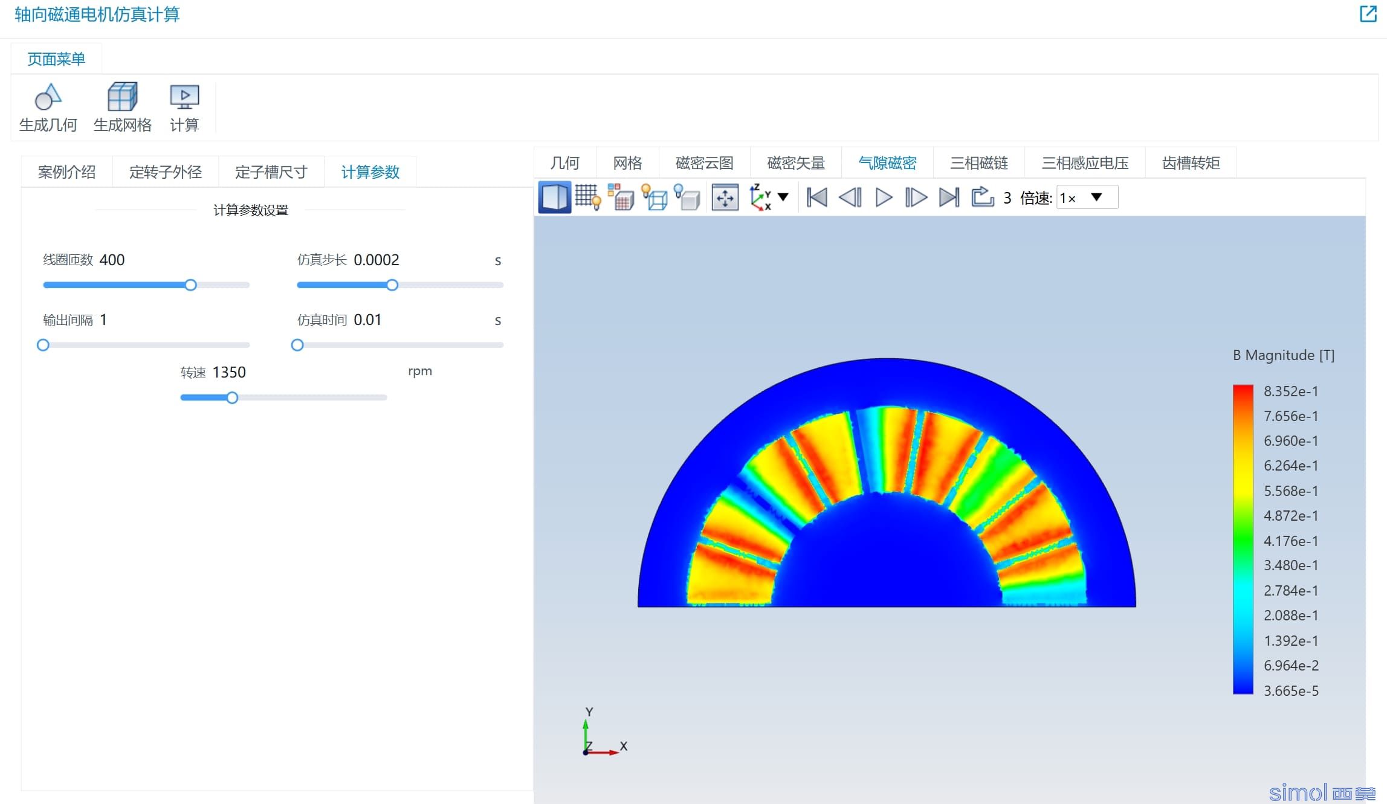Toggle the surface rendering view icon
This screenshot has height=804, width=1387.
click(554, 198)
